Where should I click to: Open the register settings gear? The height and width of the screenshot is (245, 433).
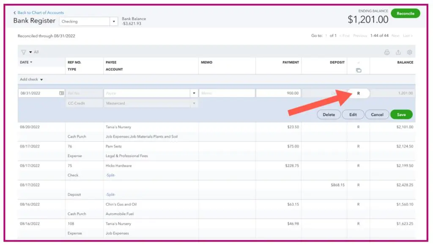click(409, 52)
